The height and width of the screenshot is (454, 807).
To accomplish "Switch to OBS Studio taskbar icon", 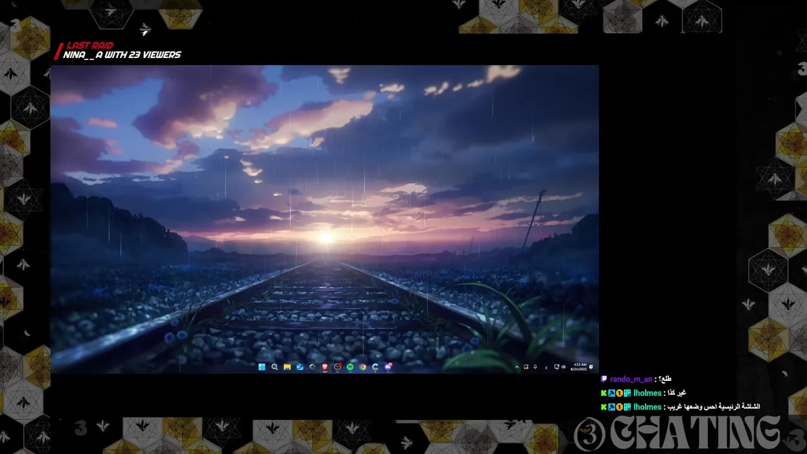I will point(338,367).
